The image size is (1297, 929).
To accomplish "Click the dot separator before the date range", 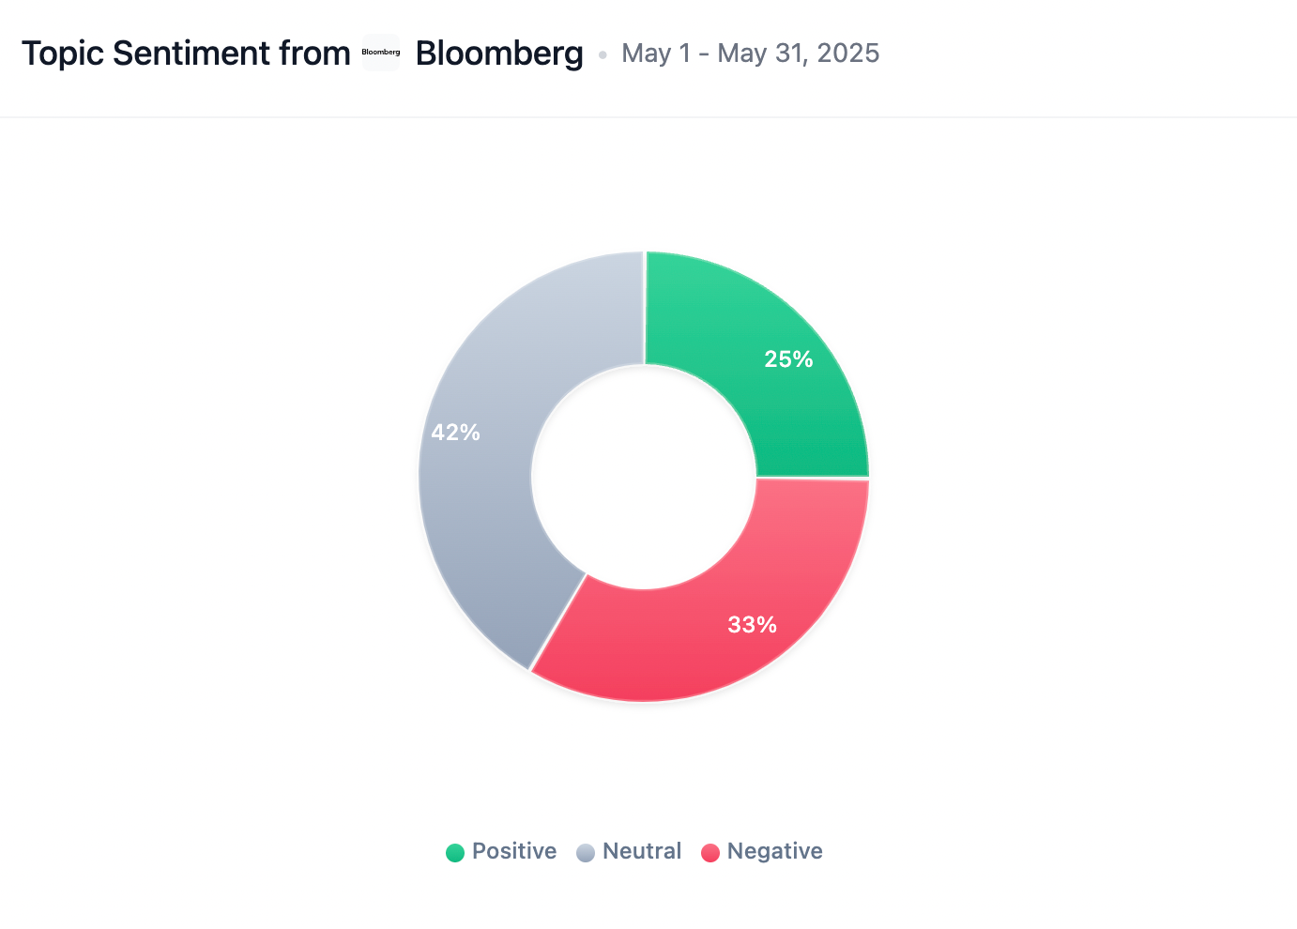I will point(603,54).
